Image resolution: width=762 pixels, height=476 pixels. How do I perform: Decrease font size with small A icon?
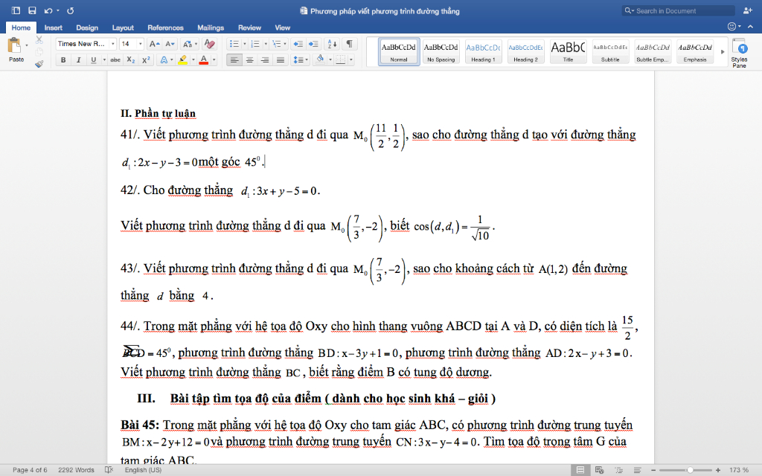click(x=170, y=44)
